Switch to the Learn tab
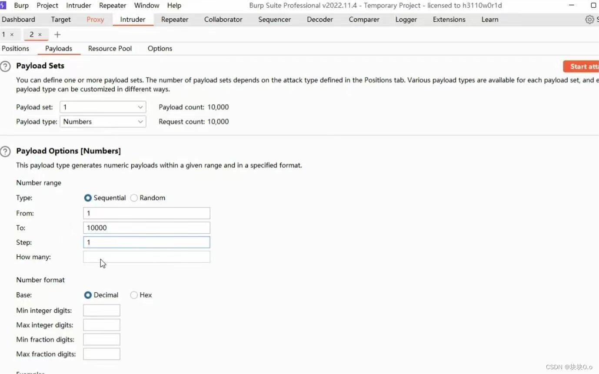This screenshot has width=599, height=374. pyautogui.click(x=490, y=20)
